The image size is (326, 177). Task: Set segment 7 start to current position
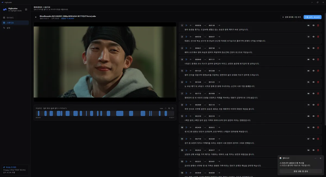[191, 94]
